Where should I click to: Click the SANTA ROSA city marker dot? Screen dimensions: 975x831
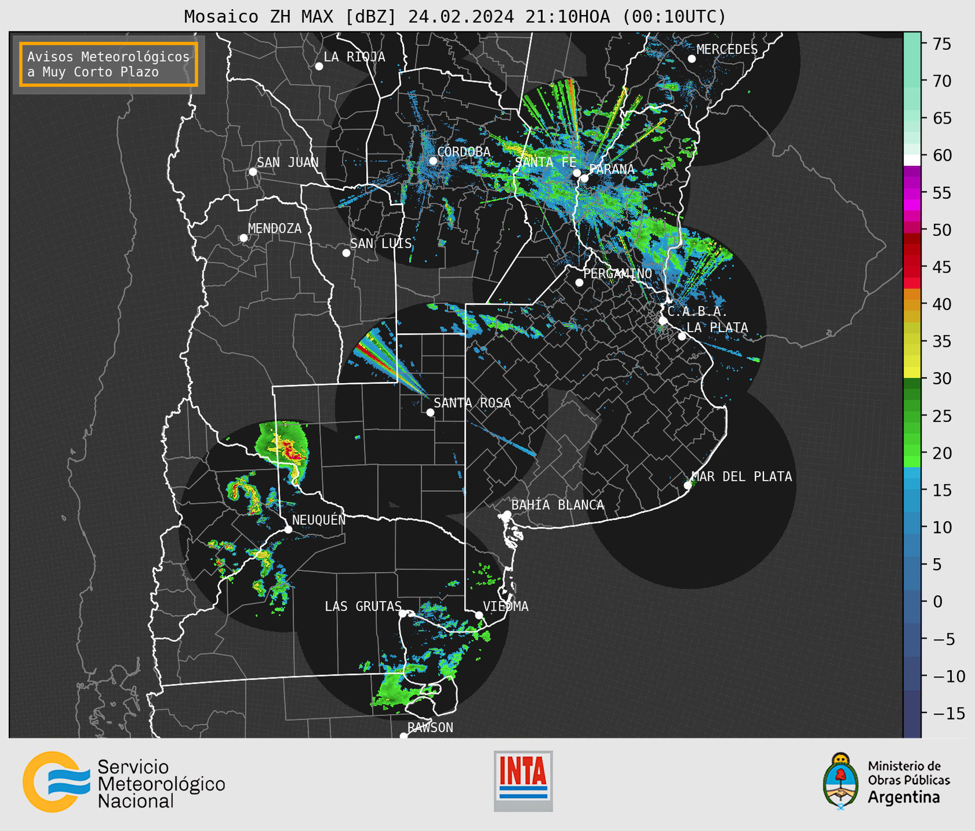[430, 413]
